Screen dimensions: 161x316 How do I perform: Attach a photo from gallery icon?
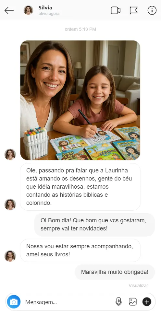coord(133,302)
